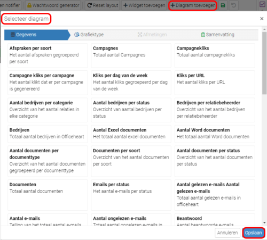
Task: Select the Kliks per URL card
Action: [215, 82]
